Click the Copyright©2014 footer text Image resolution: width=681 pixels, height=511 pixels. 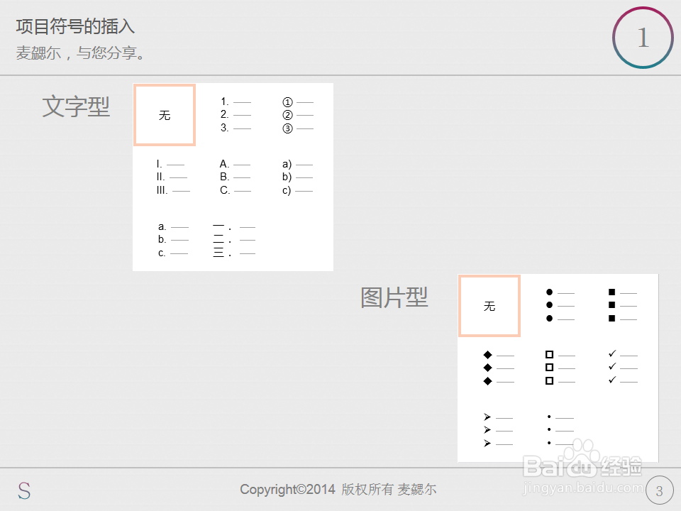338,490
